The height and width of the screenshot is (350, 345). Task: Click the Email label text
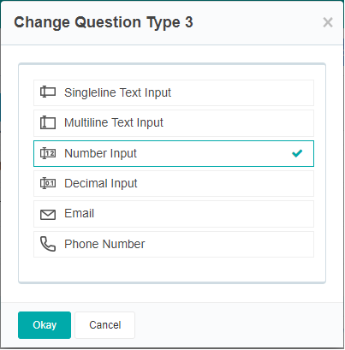click(80, 213)
